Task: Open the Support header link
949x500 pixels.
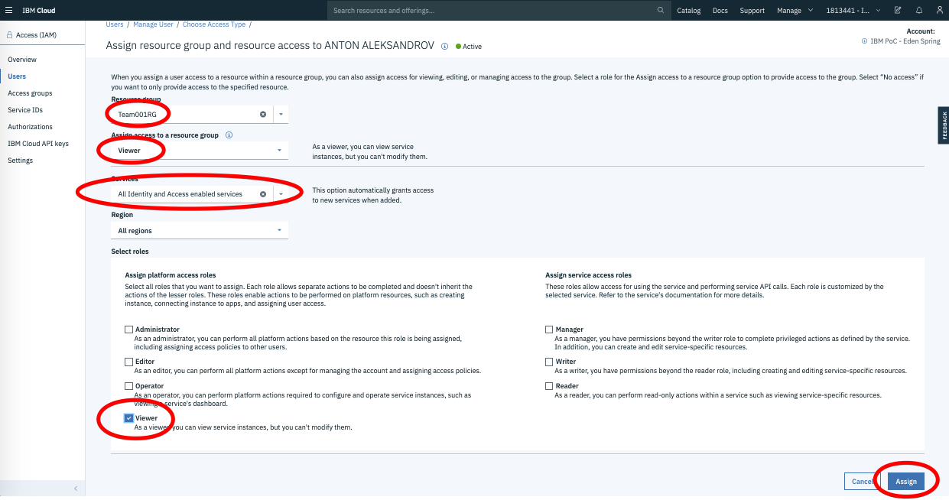Action: 752,11
